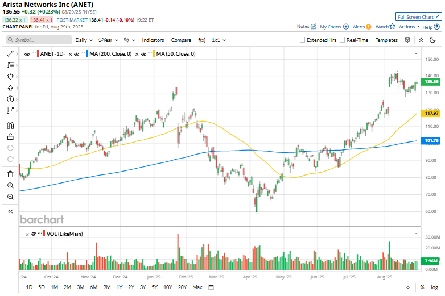
Task: Select the trend line drawing tool
Action: pyautogui.click(x=10, y=53)
